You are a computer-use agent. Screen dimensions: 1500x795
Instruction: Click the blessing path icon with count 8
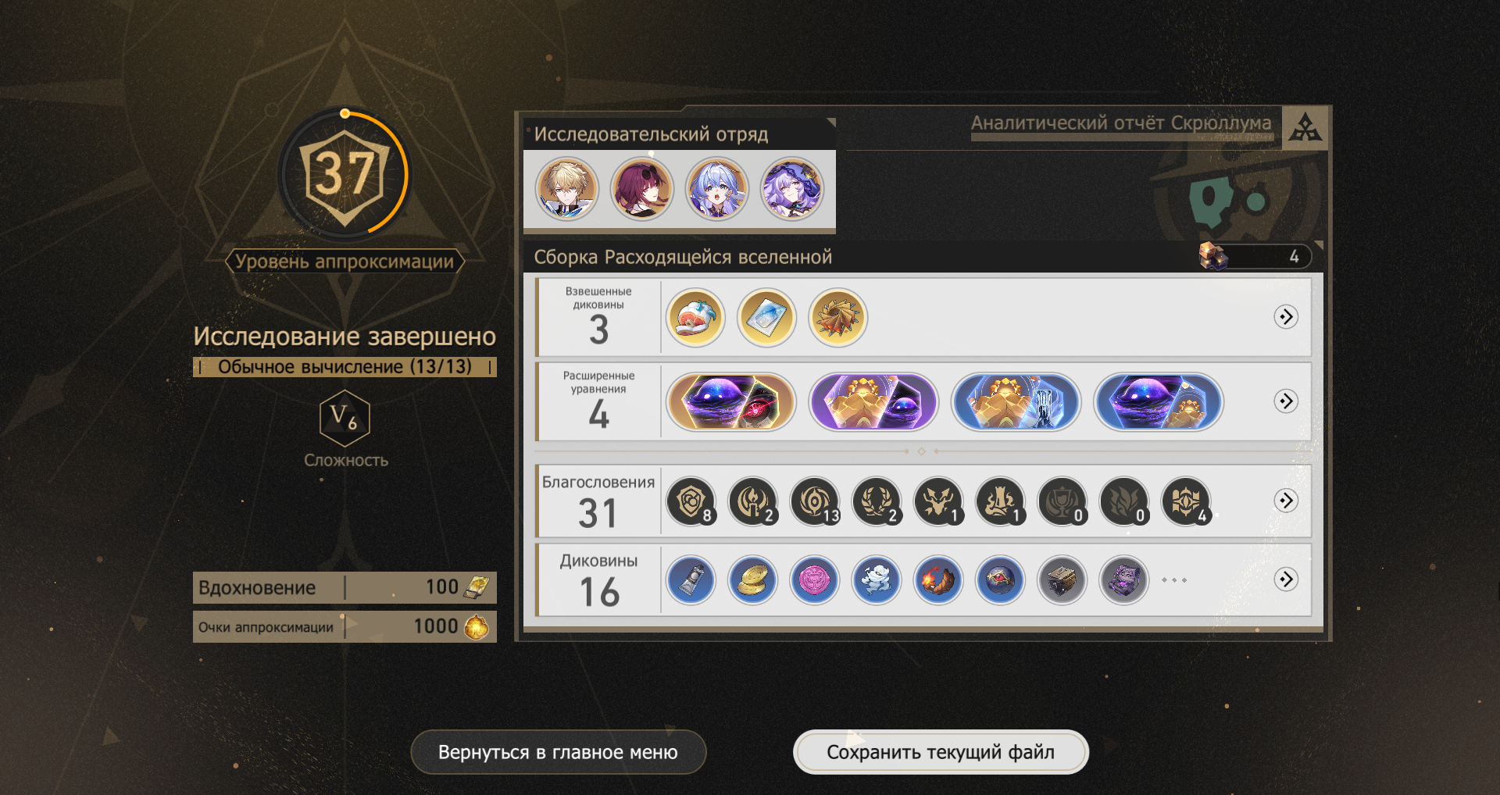pos(691,501)
